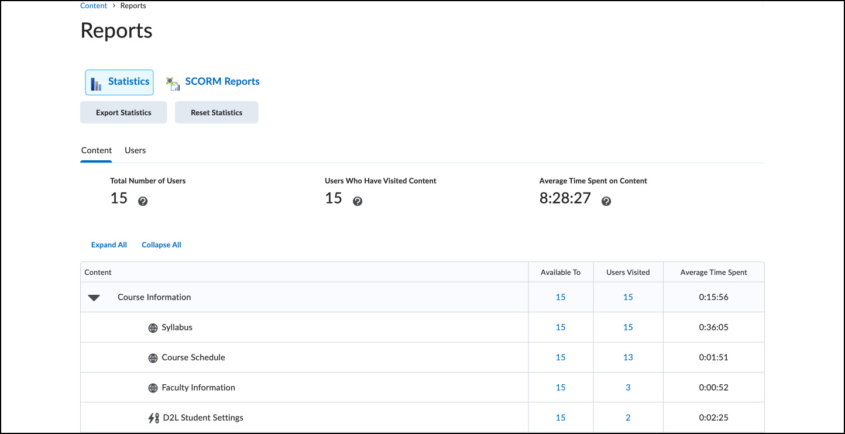Open Available To count for D2L Student Settings
845x434 pixels.
click(561, 418)
